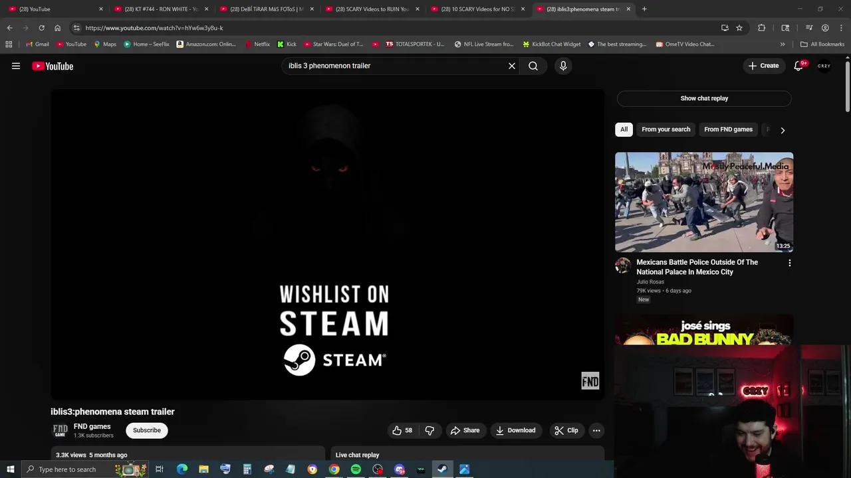Open Chrome three-dot menu
The image size is (851, 478).
[840, 28]
